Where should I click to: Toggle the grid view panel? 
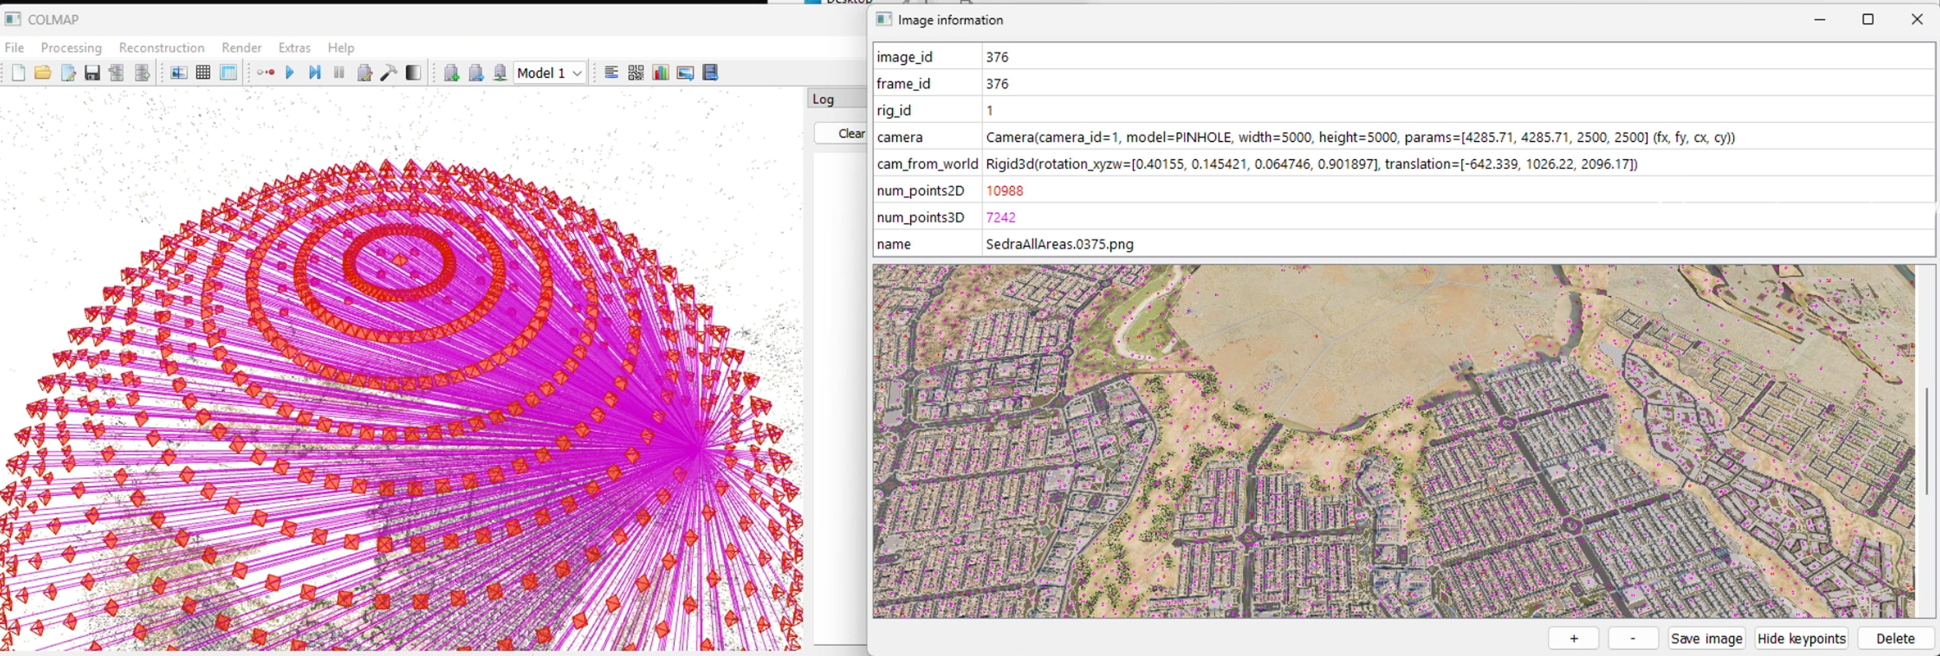click(202, 72)
